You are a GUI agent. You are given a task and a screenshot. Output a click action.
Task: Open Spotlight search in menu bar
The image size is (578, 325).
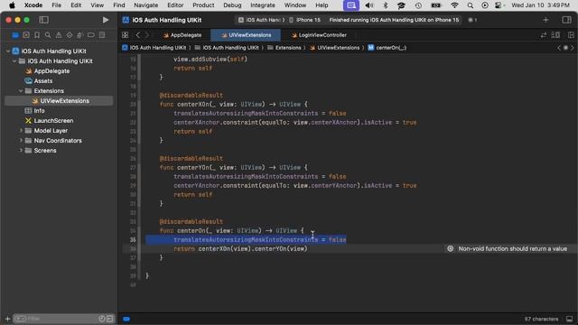(x=470, y=5)
